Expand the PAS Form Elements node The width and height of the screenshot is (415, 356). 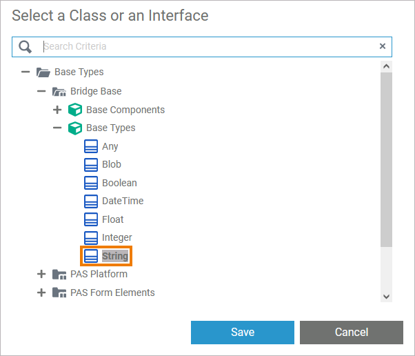point(41,293)
